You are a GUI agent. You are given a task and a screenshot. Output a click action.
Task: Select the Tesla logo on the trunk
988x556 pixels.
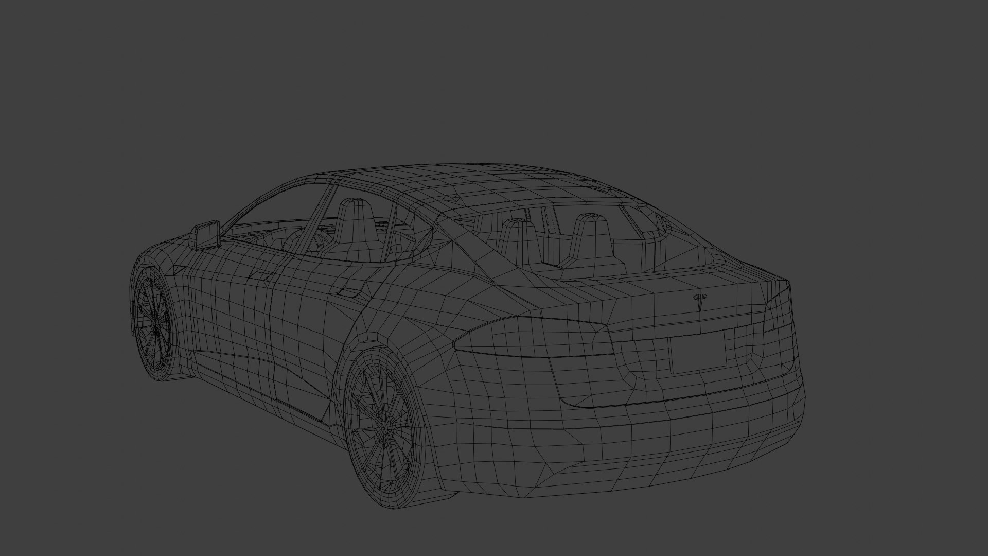tap(700, 303)
